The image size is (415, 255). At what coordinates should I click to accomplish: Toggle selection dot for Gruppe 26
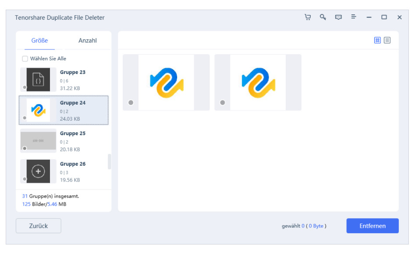[x=25, y=179]
